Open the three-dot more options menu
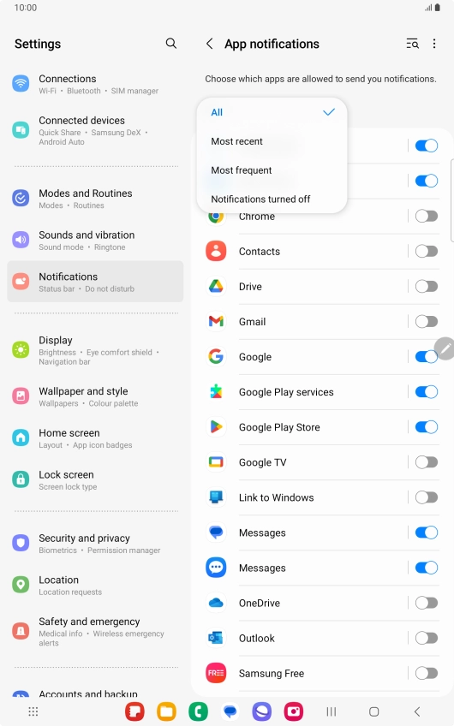 pyautogui.click(x=434, y=44)
